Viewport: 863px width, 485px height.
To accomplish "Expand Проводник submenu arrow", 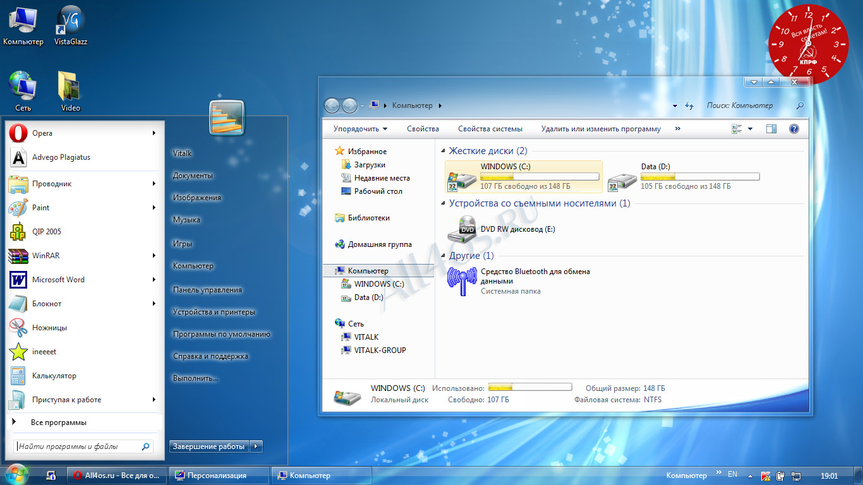I will click(x=154, y=184).
